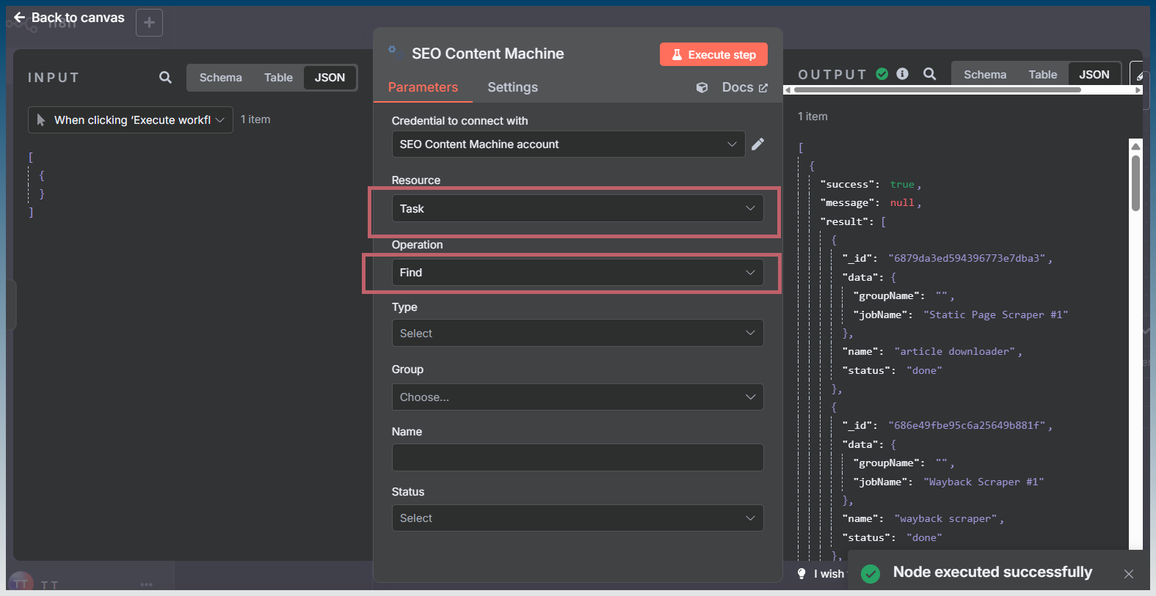The width and height of the screenshot is (1156, 596).
Task: Select the JSON view in output panel
Action: pos(1094,74)
